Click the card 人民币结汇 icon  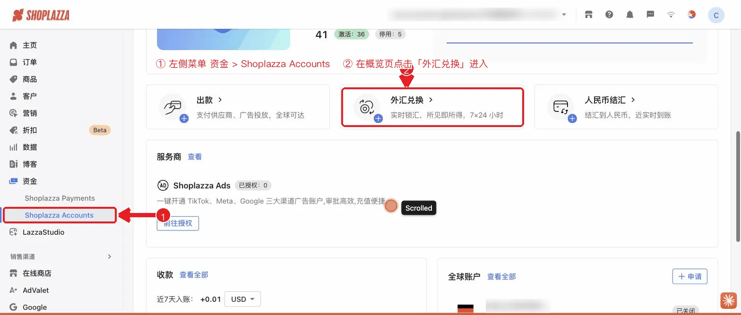click(x=561, y=108)
